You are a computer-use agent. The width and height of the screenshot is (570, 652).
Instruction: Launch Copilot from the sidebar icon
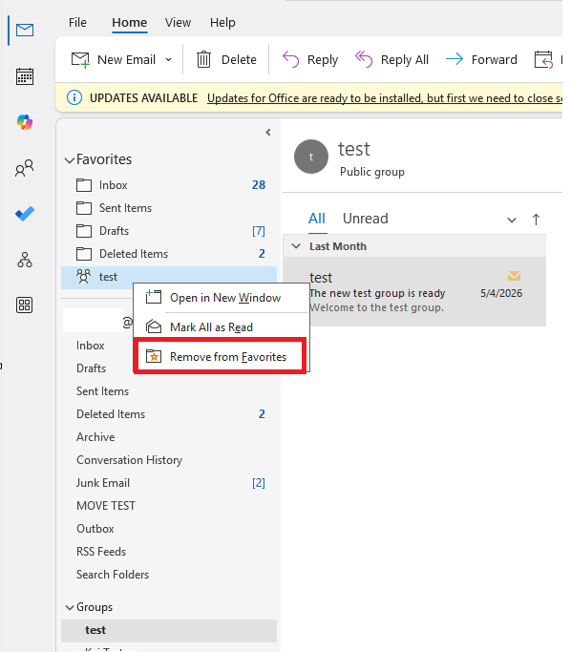coord(25,122)
